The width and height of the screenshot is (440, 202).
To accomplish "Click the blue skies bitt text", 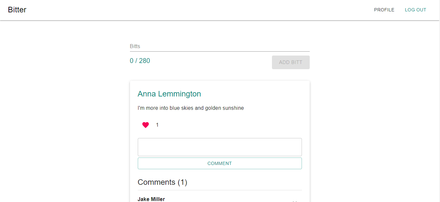I will (x=191, y=108).
